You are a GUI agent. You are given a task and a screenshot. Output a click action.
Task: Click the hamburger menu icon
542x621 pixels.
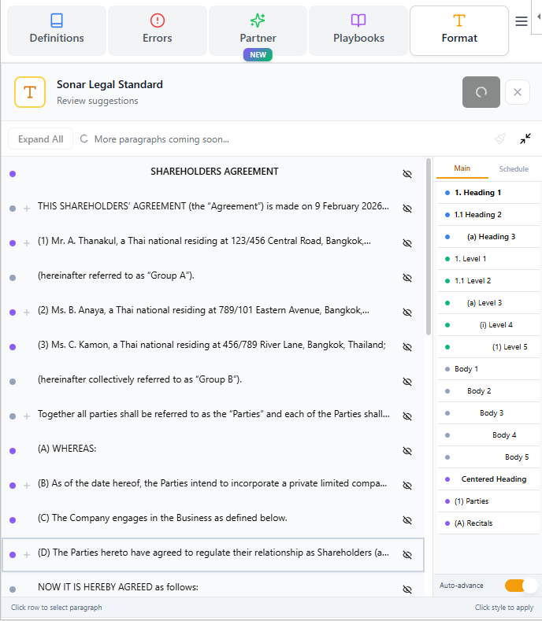coord(522,22)
